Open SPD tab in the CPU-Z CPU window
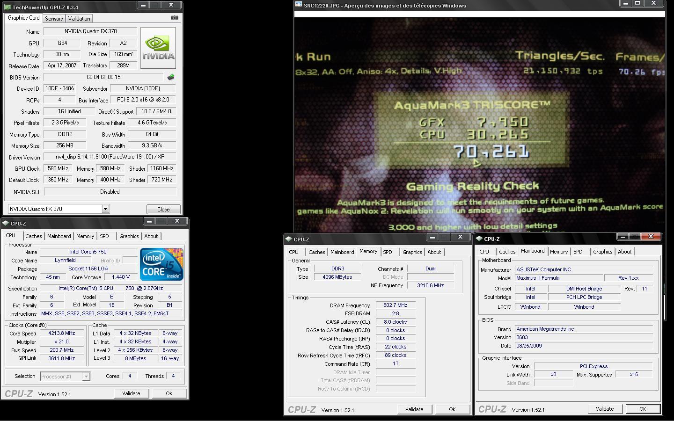Image resolution: width=674 pixels, height=421 pixels. [104, 236]
